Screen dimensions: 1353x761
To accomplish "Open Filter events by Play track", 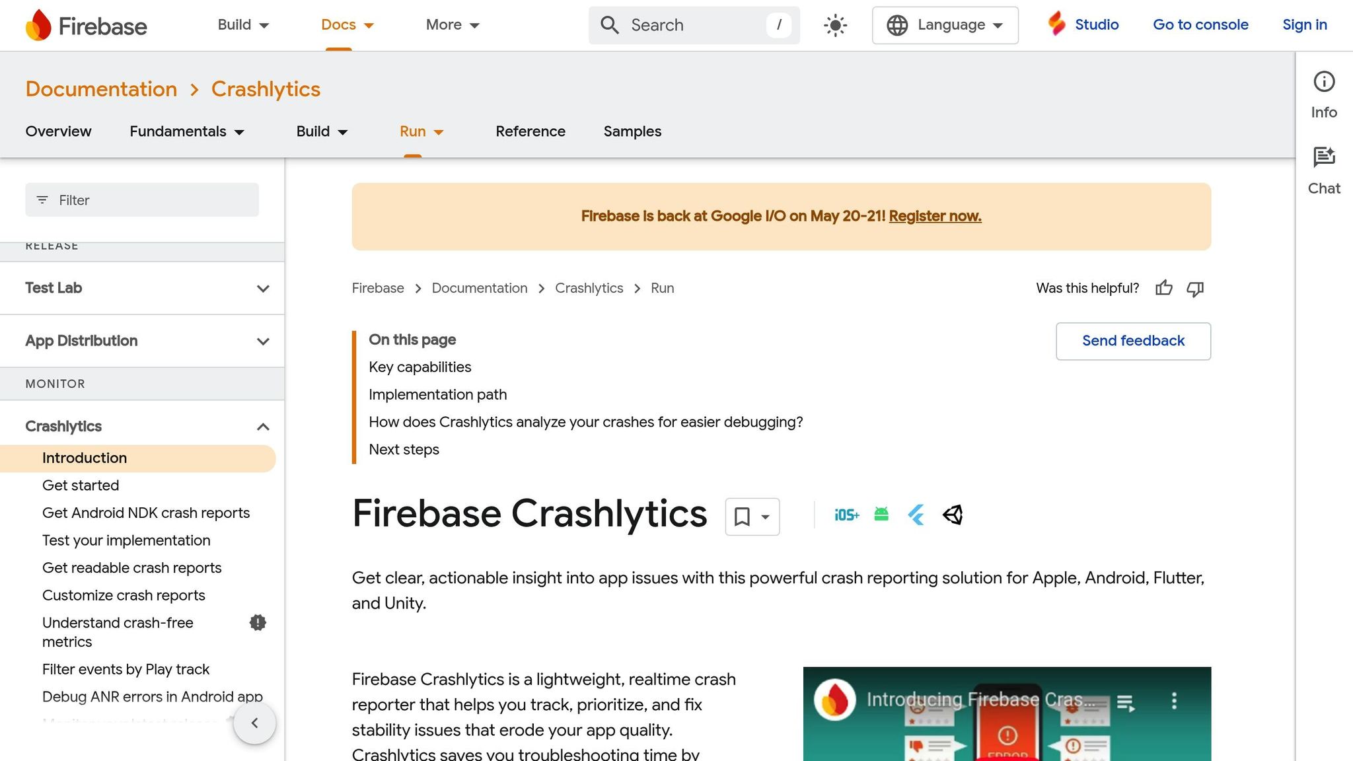I will [x=126, y=670].
